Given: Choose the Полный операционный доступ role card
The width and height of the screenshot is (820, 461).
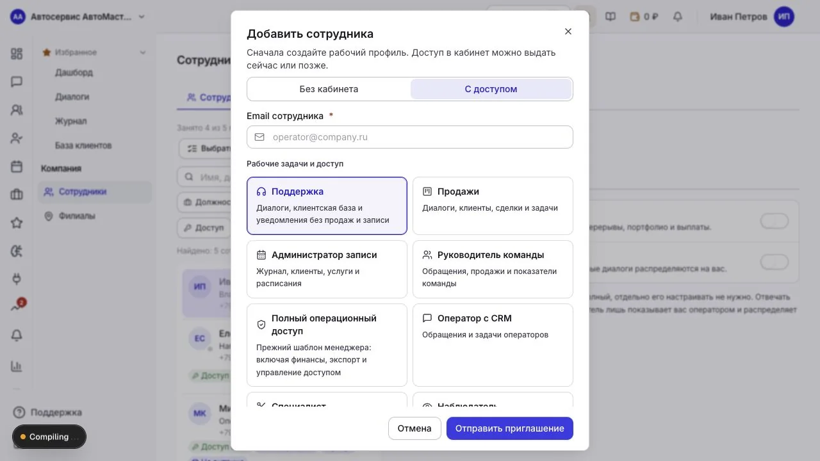Looking at the screenshot, I should pos(327,345).
